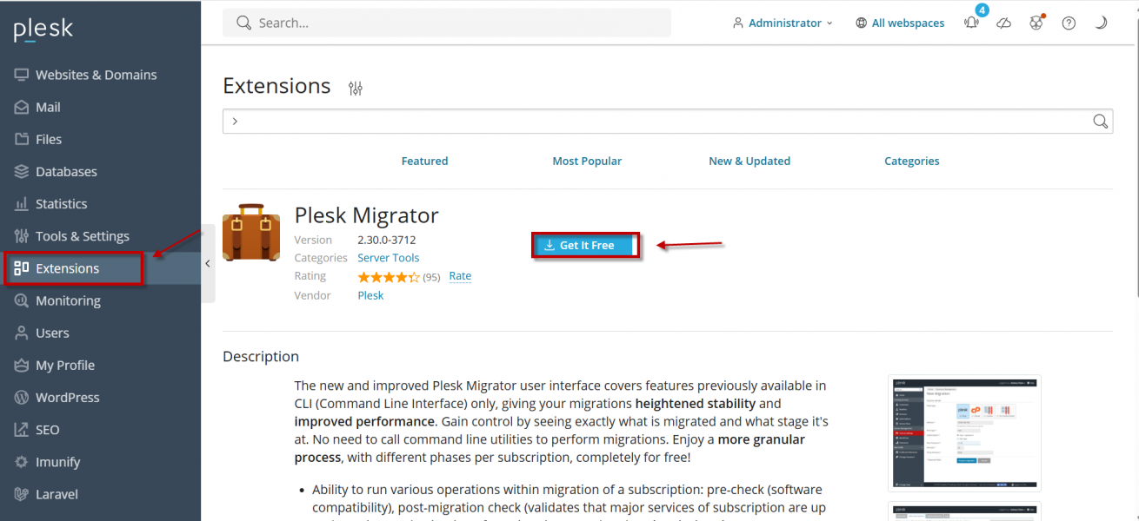
Task: Click the star rating for Plesk Migrator
Action: [x=389, y=277]
